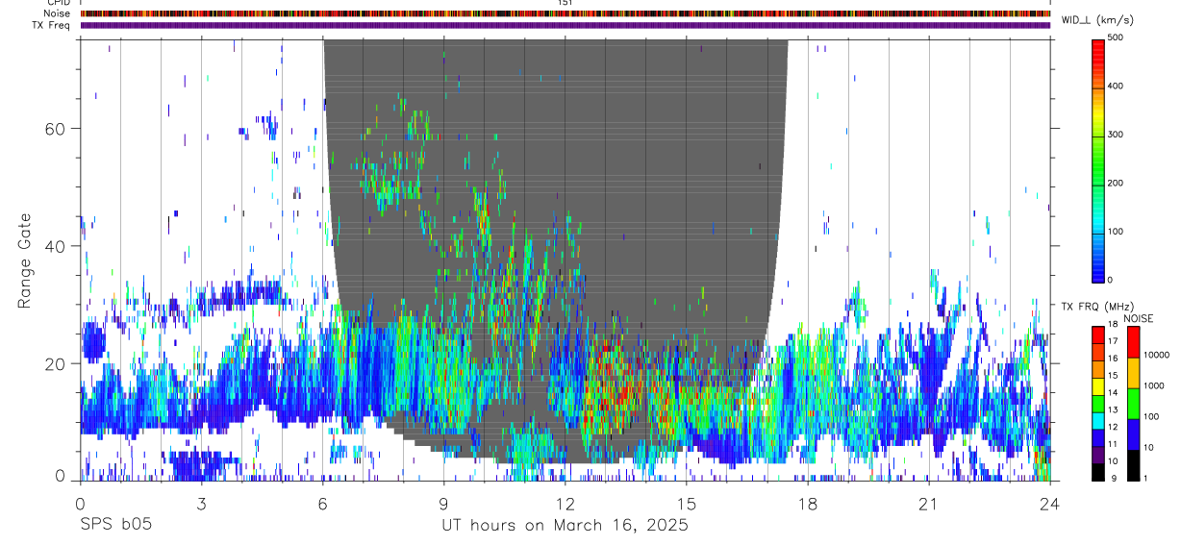Click the yellow 1000 swatch in NOISE legend

point(1133,372)
